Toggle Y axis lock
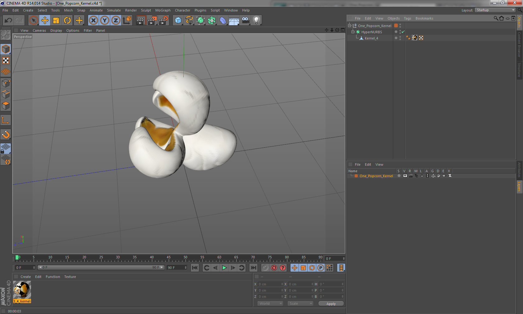Screen dimensions: 523x314 click(105, 21)
